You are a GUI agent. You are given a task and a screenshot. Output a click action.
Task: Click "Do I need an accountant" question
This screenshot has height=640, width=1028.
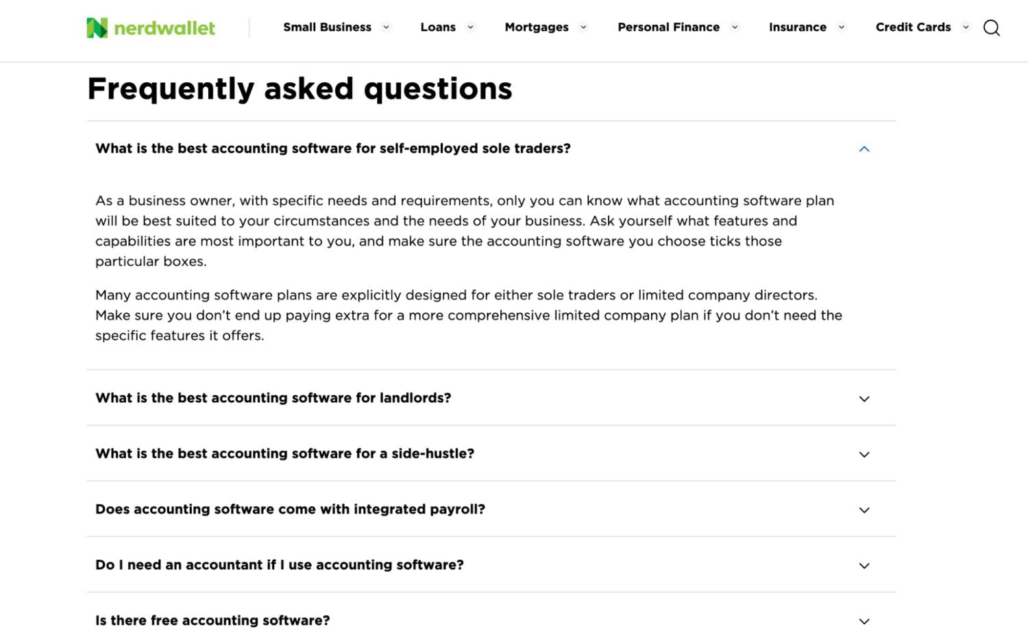pos(280,565)
